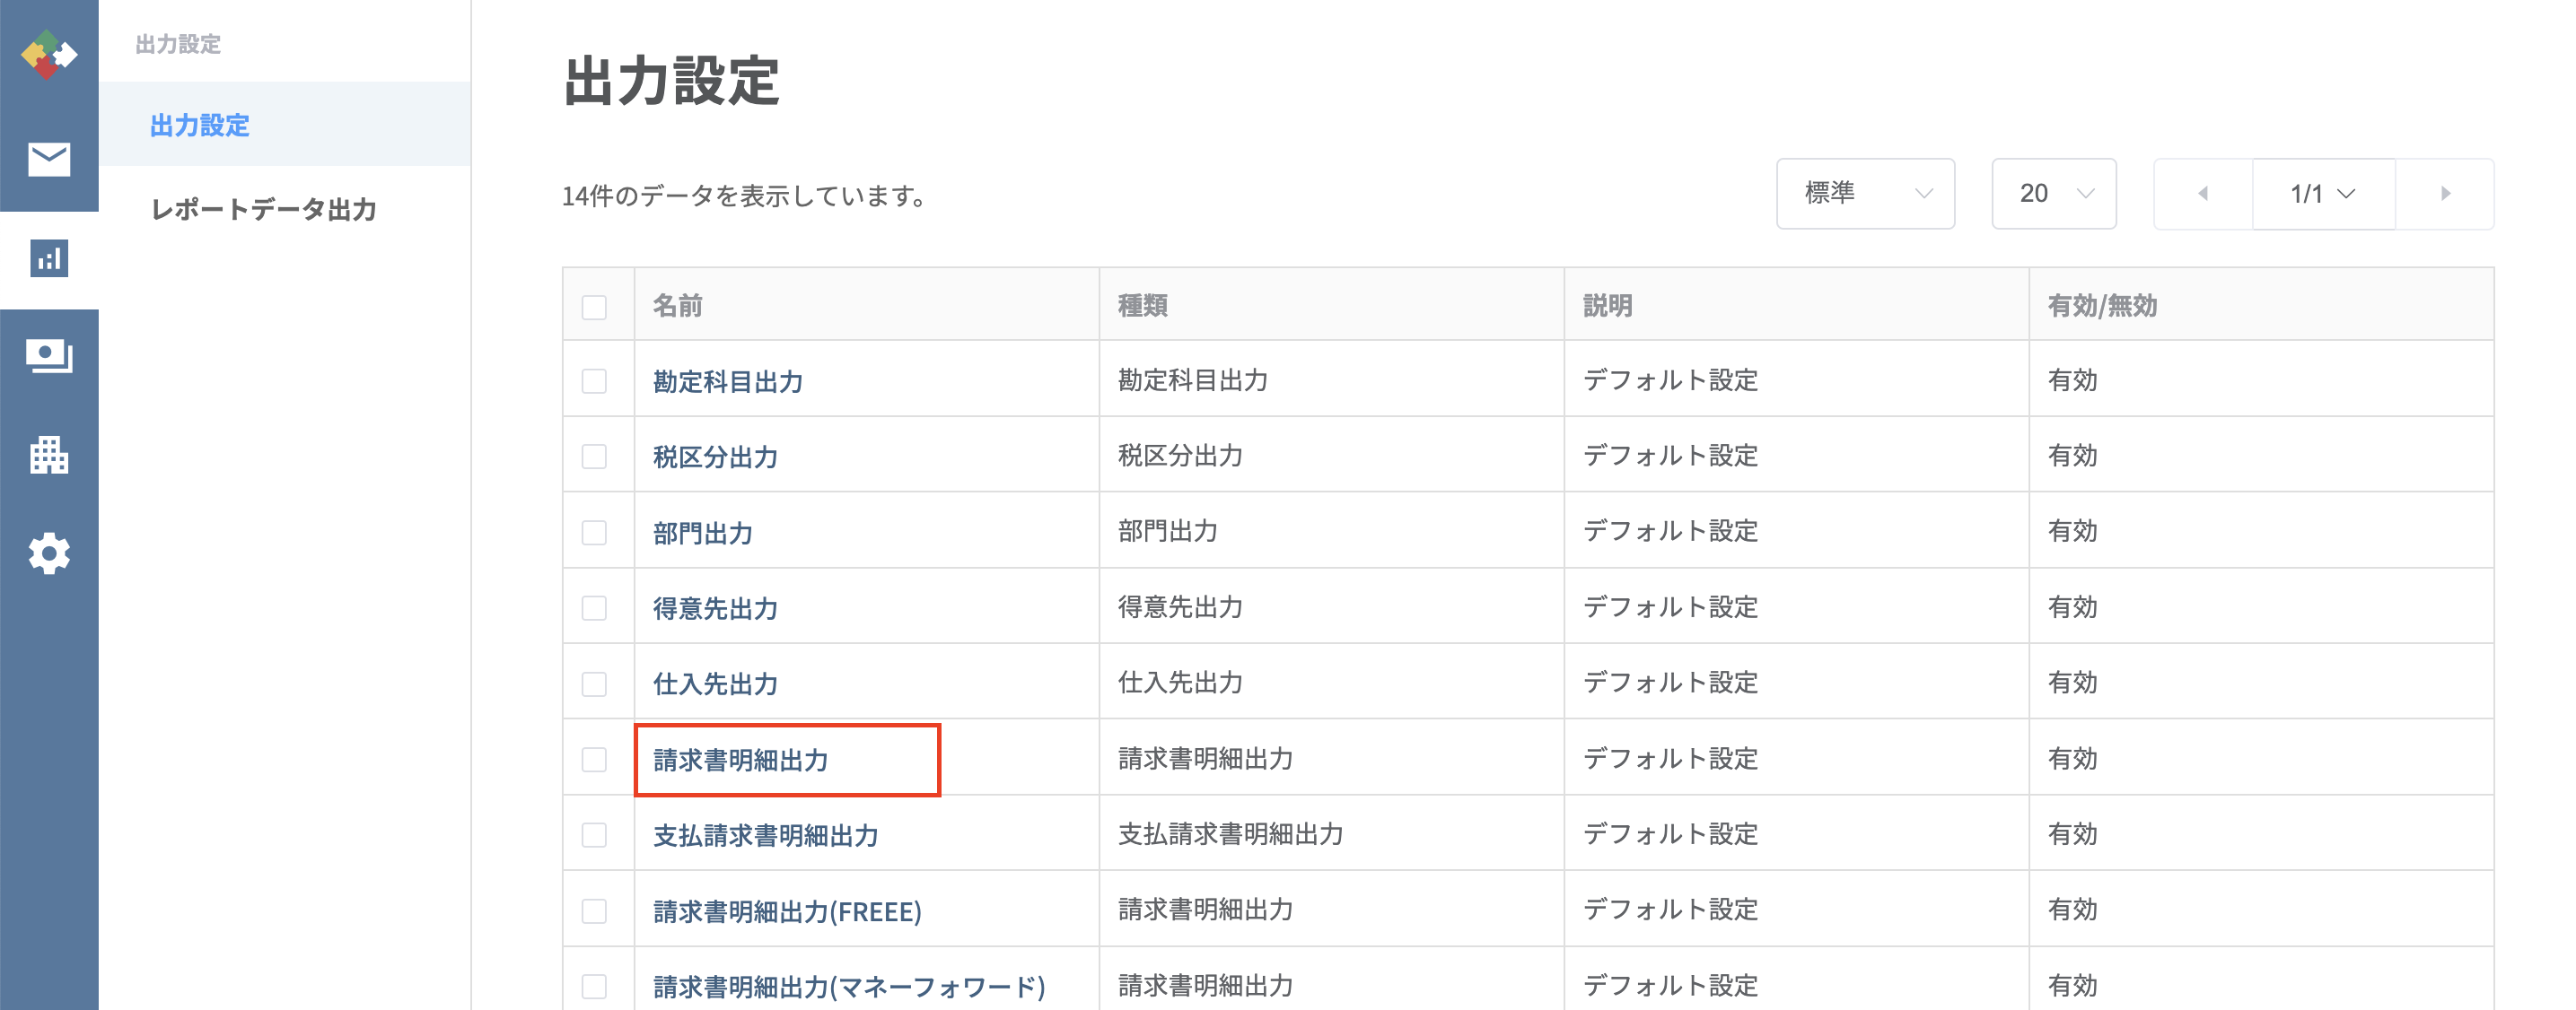The image size is (2576, 1010).
Task: Open the mail envelope sidebar icon
Action: pyautogui.click(x=49, y=159)
